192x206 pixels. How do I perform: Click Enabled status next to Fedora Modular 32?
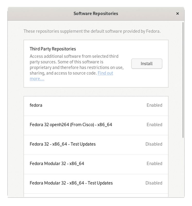(154, 164)
